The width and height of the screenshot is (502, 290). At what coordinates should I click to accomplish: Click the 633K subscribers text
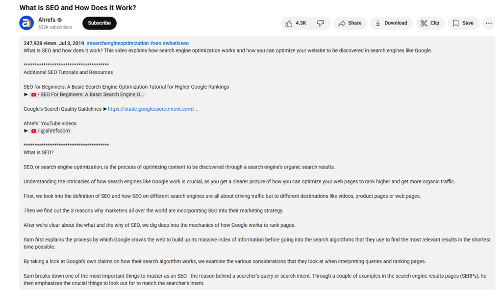pyautogui.click(x=55, y=27)
